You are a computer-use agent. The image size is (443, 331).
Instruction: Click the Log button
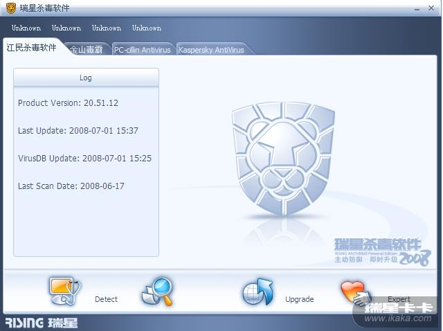click(x=86, y=78)
